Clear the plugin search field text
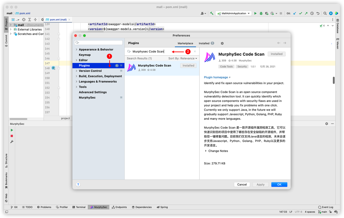 pos(195,51)
